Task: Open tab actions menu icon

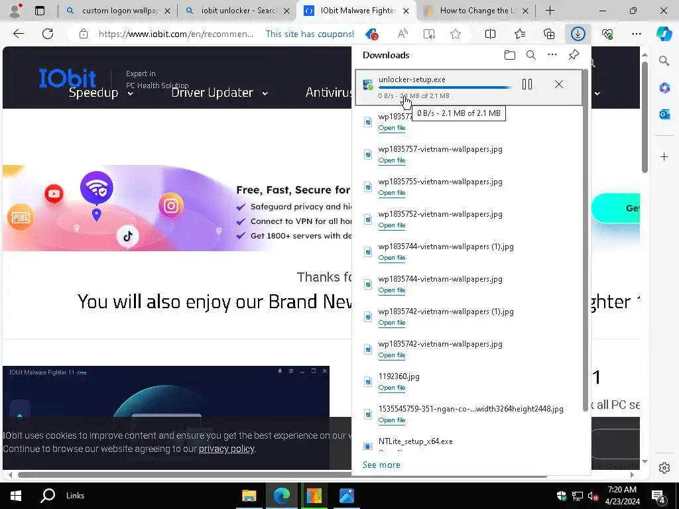Action: [x=40, y=11]
